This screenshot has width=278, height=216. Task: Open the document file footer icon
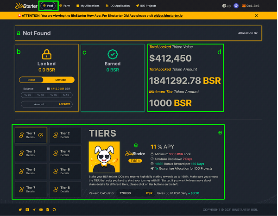48,210
